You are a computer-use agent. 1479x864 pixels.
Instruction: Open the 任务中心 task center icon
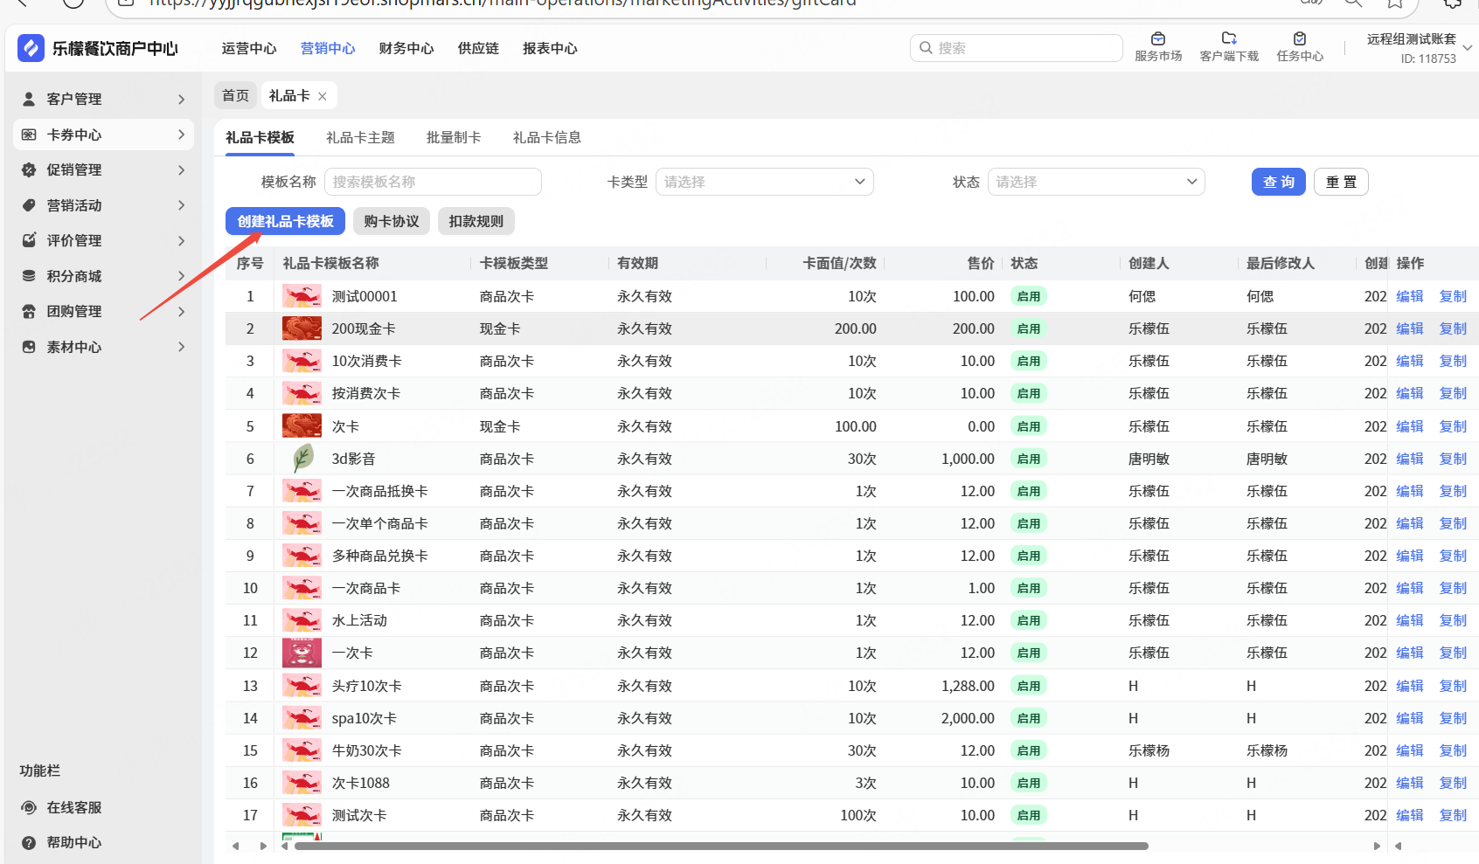pos(1300,39)
